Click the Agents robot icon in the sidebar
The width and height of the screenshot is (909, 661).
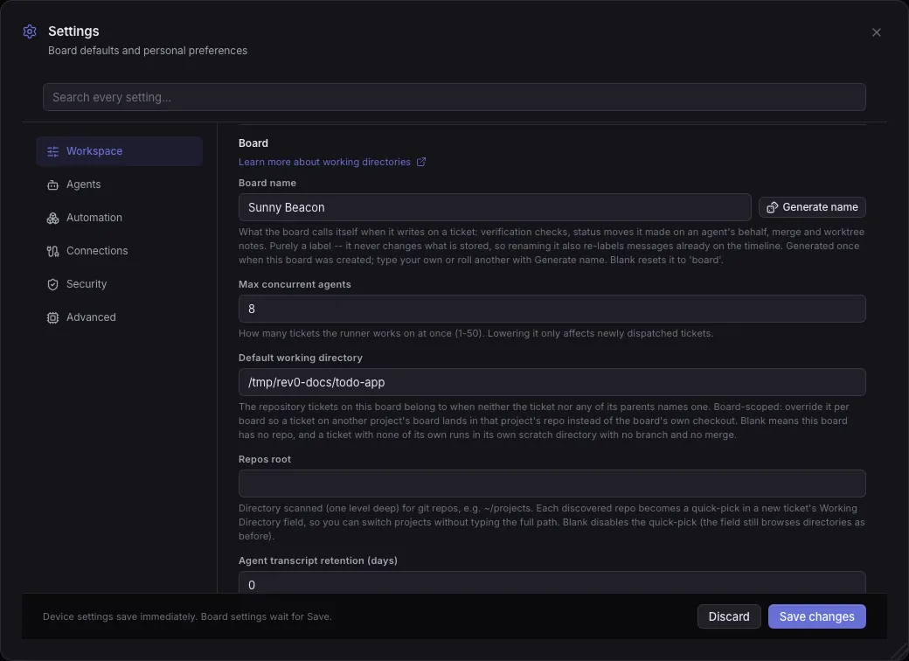(52, 184)
